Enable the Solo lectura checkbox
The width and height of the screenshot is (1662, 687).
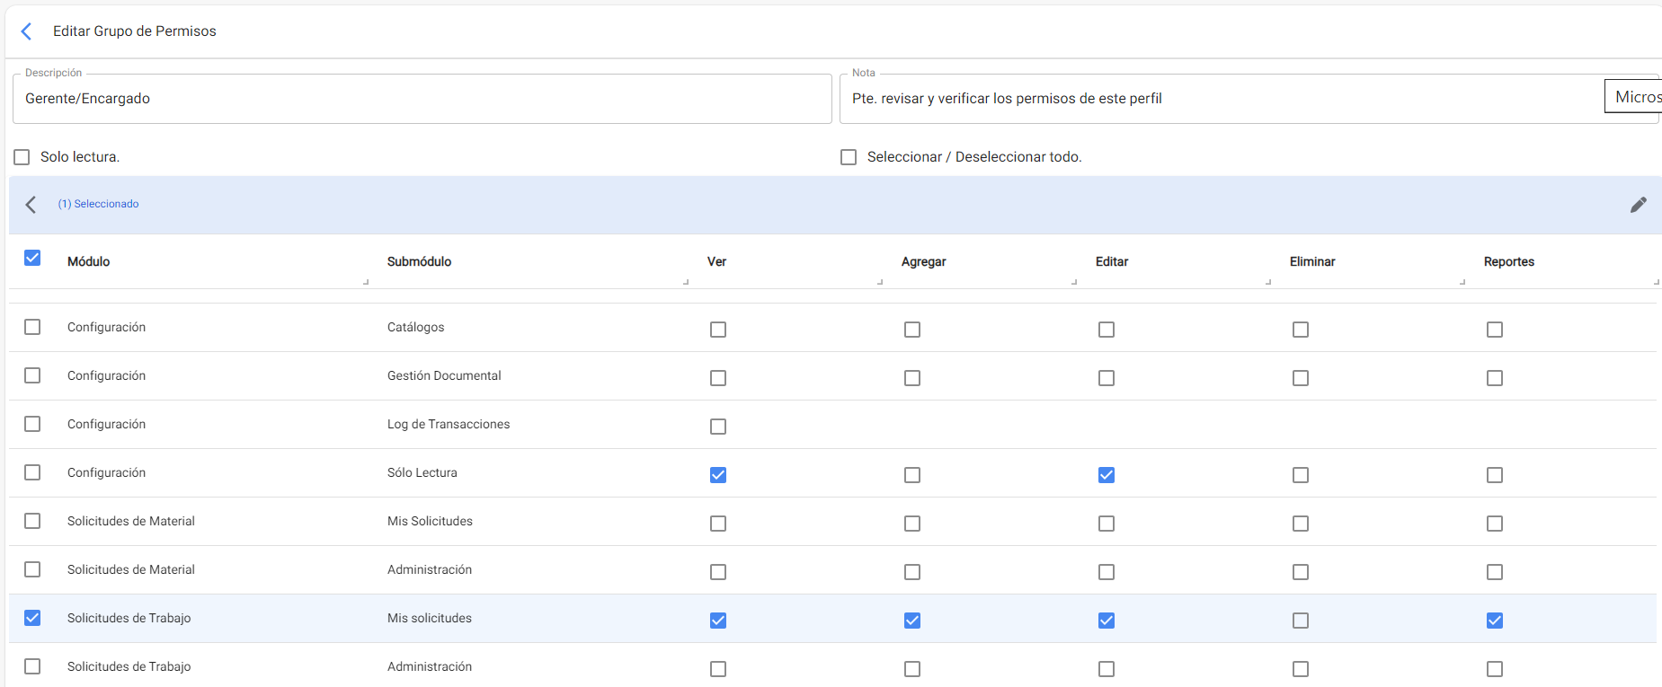point(22,157)
